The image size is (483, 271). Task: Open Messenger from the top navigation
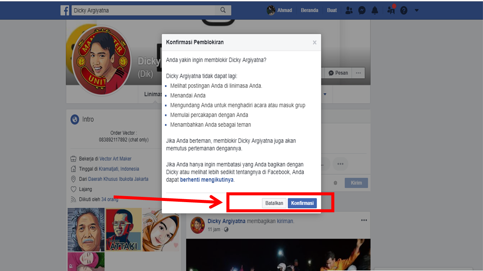[361, 10]
